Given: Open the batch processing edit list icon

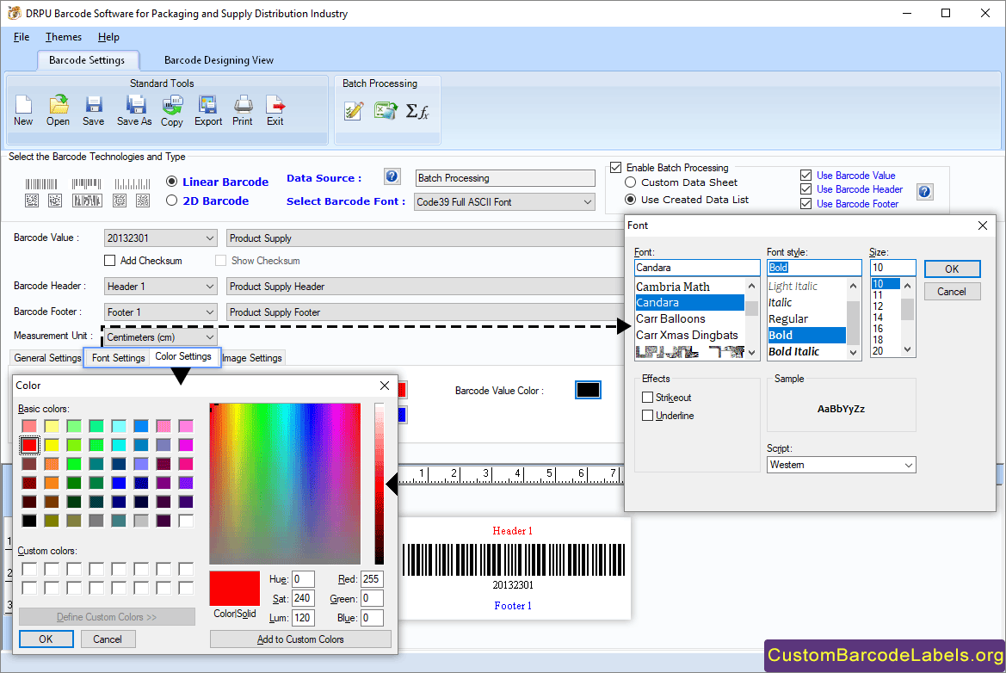Looking at the screenshot, I should click(x=354, y=111).
